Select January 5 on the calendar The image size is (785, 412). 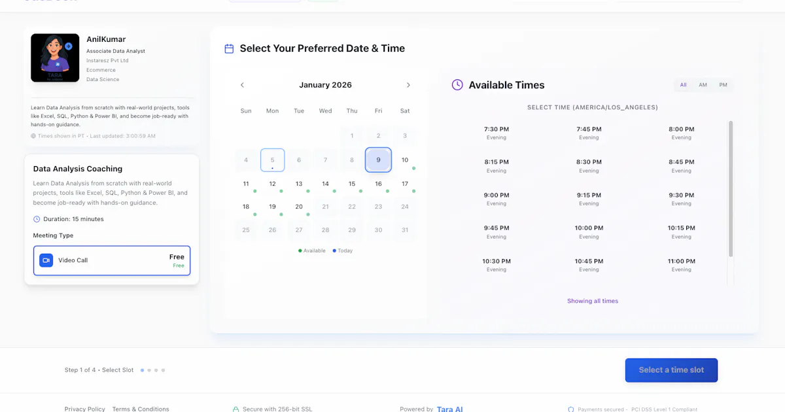[273, 160]
